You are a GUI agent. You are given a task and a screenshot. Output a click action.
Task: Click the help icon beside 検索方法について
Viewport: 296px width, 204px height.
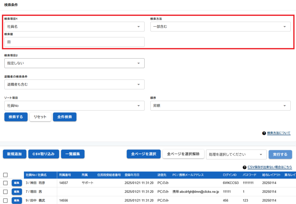point(264,133)
